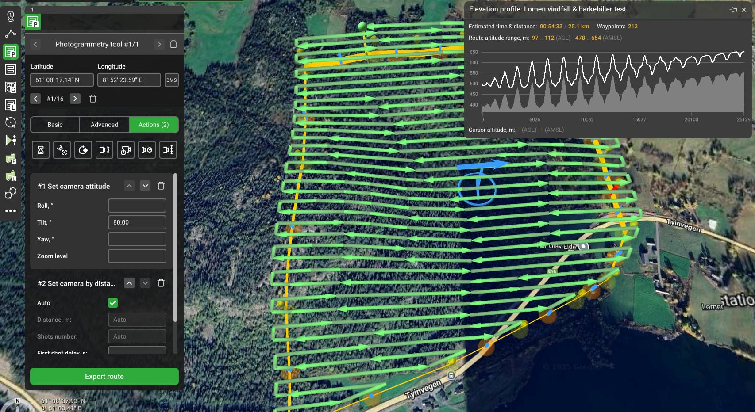Open the more tools ellipsis menu in sidebar
This screenshot has height=412, width=755.
pyautogui.click(x=11, y=211)
